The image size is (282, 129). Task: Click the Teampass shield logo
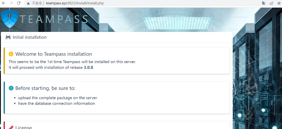coord(10,19)
